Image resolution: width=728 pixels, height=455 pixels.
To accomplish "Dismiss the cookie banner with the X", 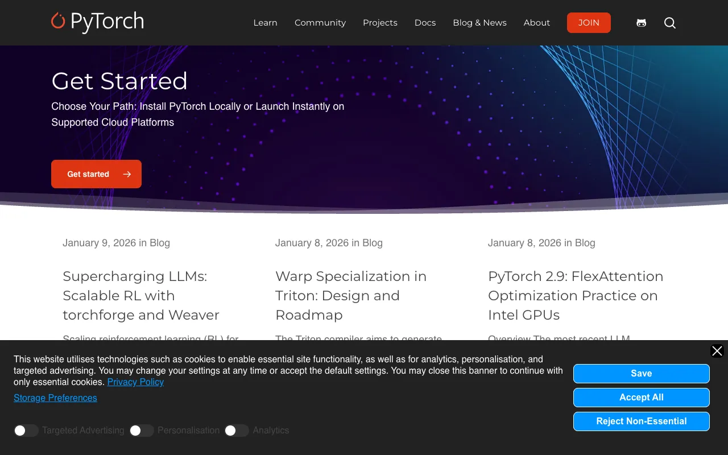I will (x=717, y=351).
